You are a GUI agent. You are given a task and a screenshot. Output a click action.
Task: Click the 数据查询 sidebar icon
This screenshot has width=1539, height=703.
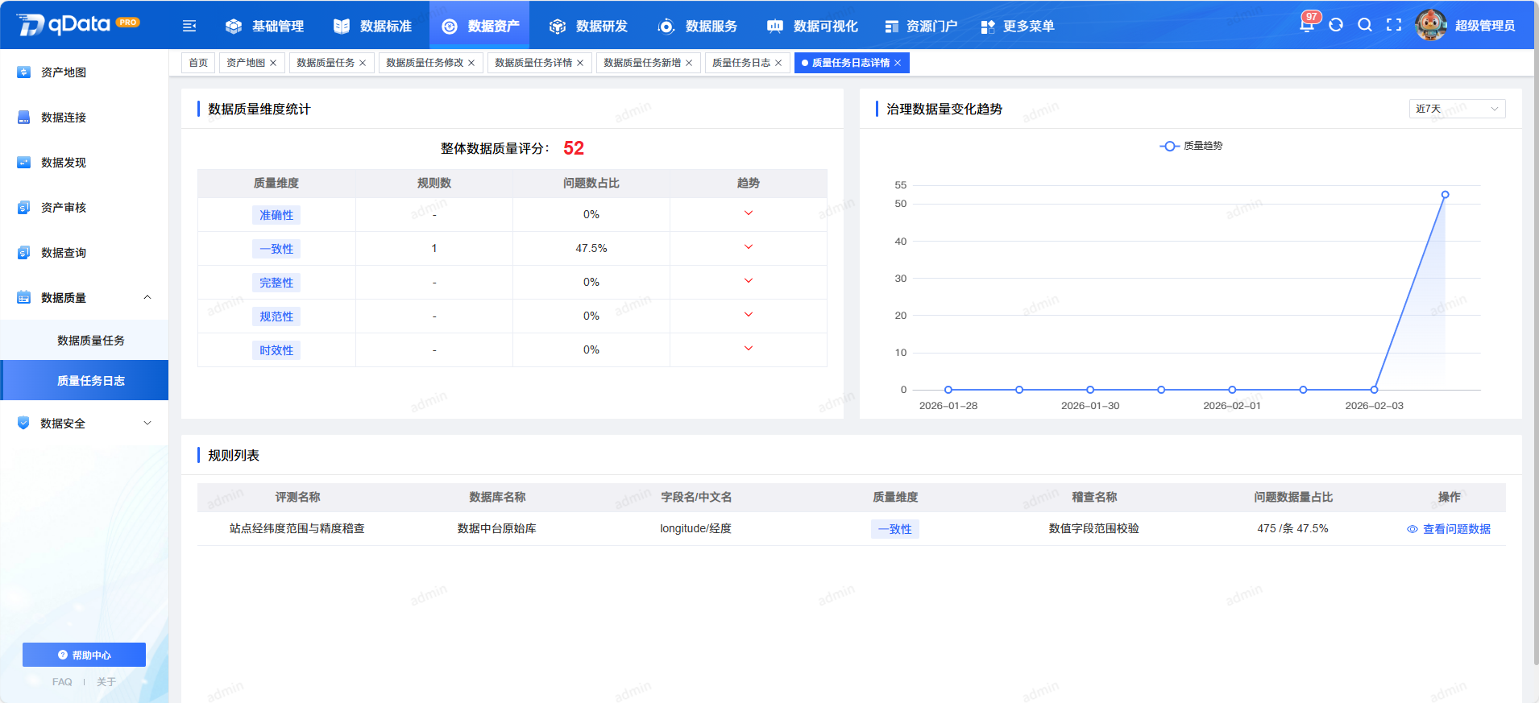click(23, 252)
